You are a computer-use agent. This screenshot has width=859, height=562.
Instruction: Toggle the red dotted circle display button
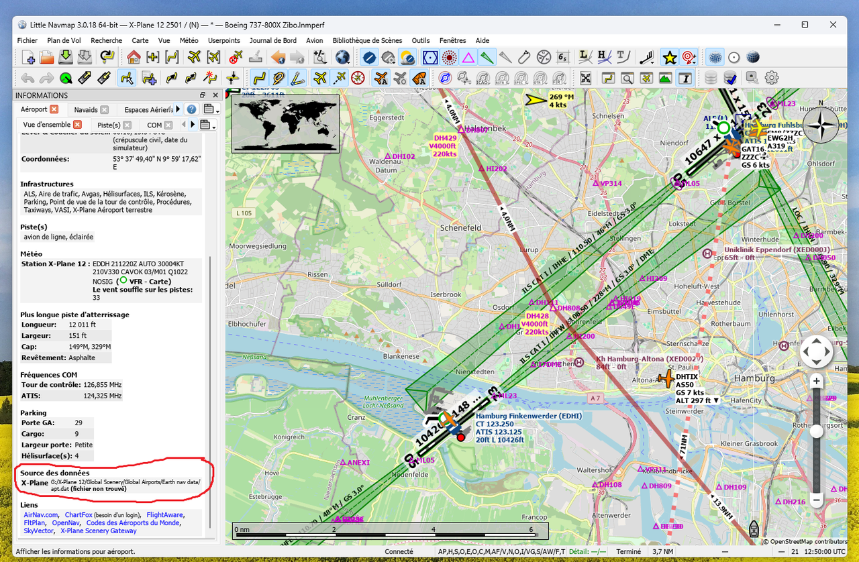449,57
